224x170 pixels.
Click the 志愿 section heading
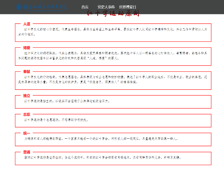click(27, 114)
